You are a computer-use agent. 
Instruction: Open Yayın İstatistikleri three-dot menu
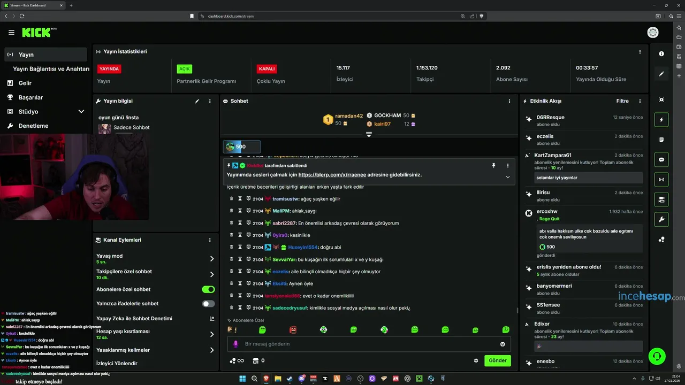[640, 52]
